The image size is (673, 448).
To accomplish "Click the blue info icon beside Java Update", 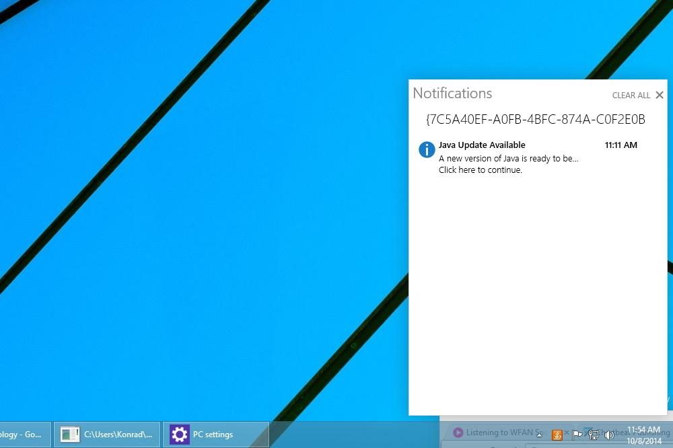I will tap(427, 150).
